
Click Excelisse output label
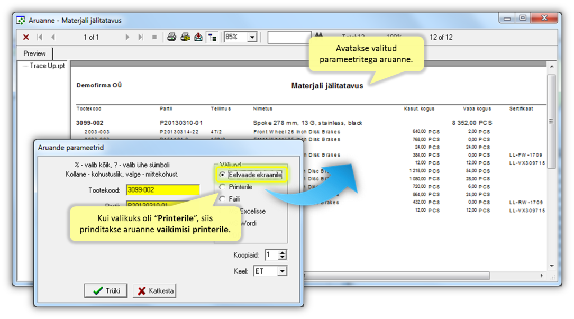252,211
